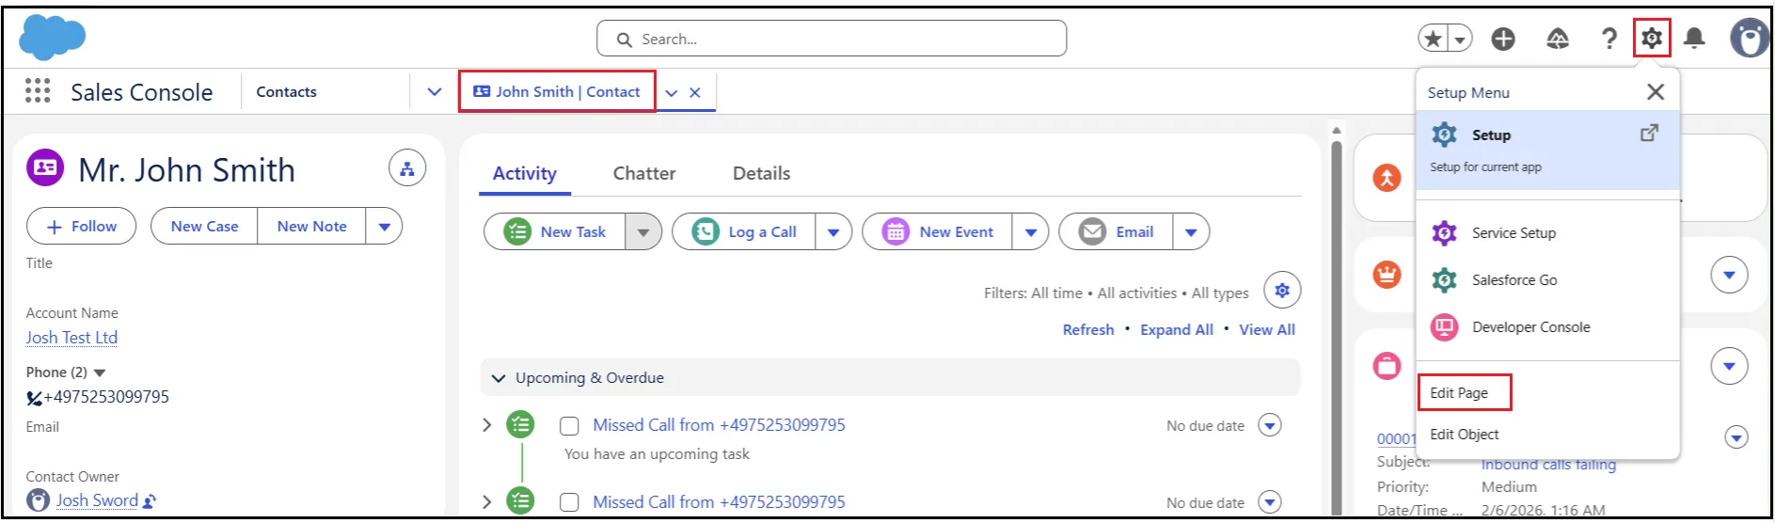This screenshot has width=1775, height=523.
Task: Click the View All link
Action: (1267, 330)
